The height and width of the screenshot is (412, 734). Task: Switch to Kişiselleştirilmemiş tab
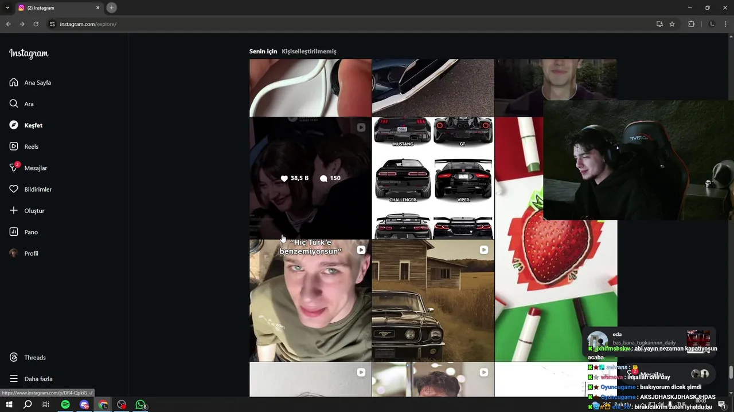pyautogui.click(x=309, y=51)
